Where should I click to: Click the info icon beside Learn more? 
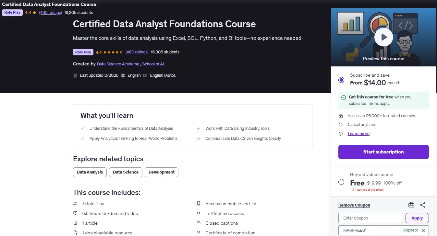(341, 134)
